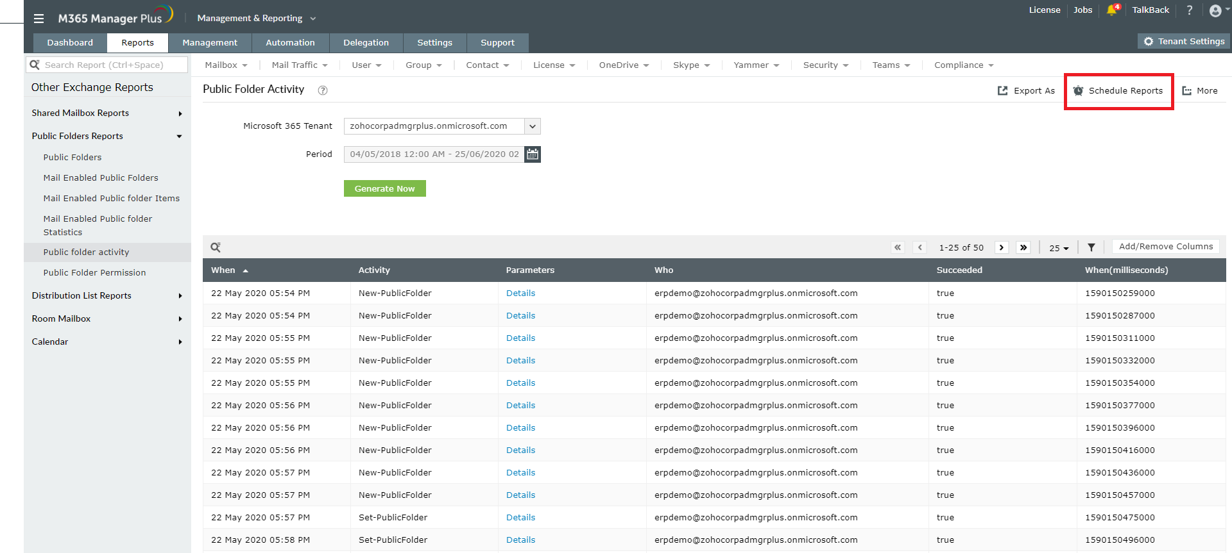Expand the Compliance reports menu

[x=964, y=65]
